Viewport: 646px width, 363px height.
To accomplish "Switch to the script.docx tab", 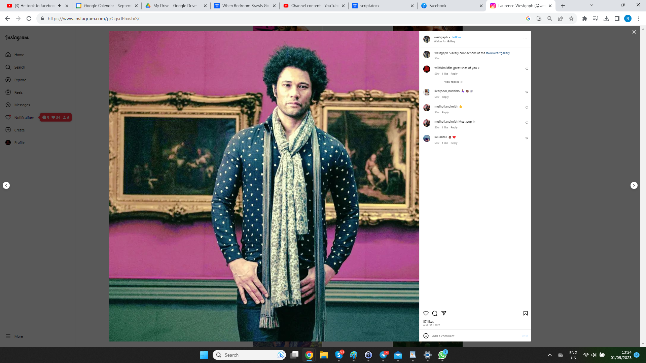I will coord(383,6).
